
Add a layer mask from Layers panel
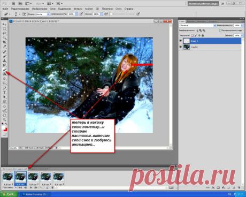pos(218,188)
